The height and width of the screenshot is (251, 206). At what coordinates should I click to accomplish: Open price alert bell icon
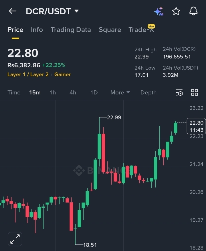193,11
